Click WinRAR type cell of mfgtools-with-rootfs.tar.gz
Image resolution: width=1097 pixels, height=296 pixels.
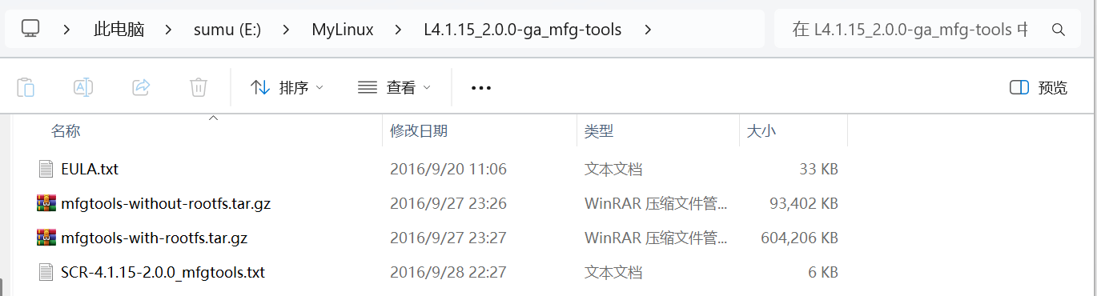[657, 238]
